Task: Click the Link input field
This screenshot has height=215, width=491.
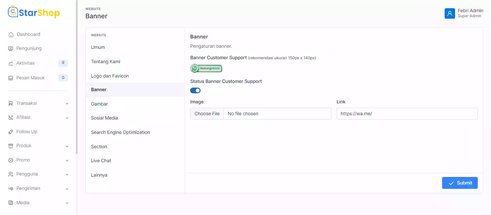Action: click(x=407, y=114)
